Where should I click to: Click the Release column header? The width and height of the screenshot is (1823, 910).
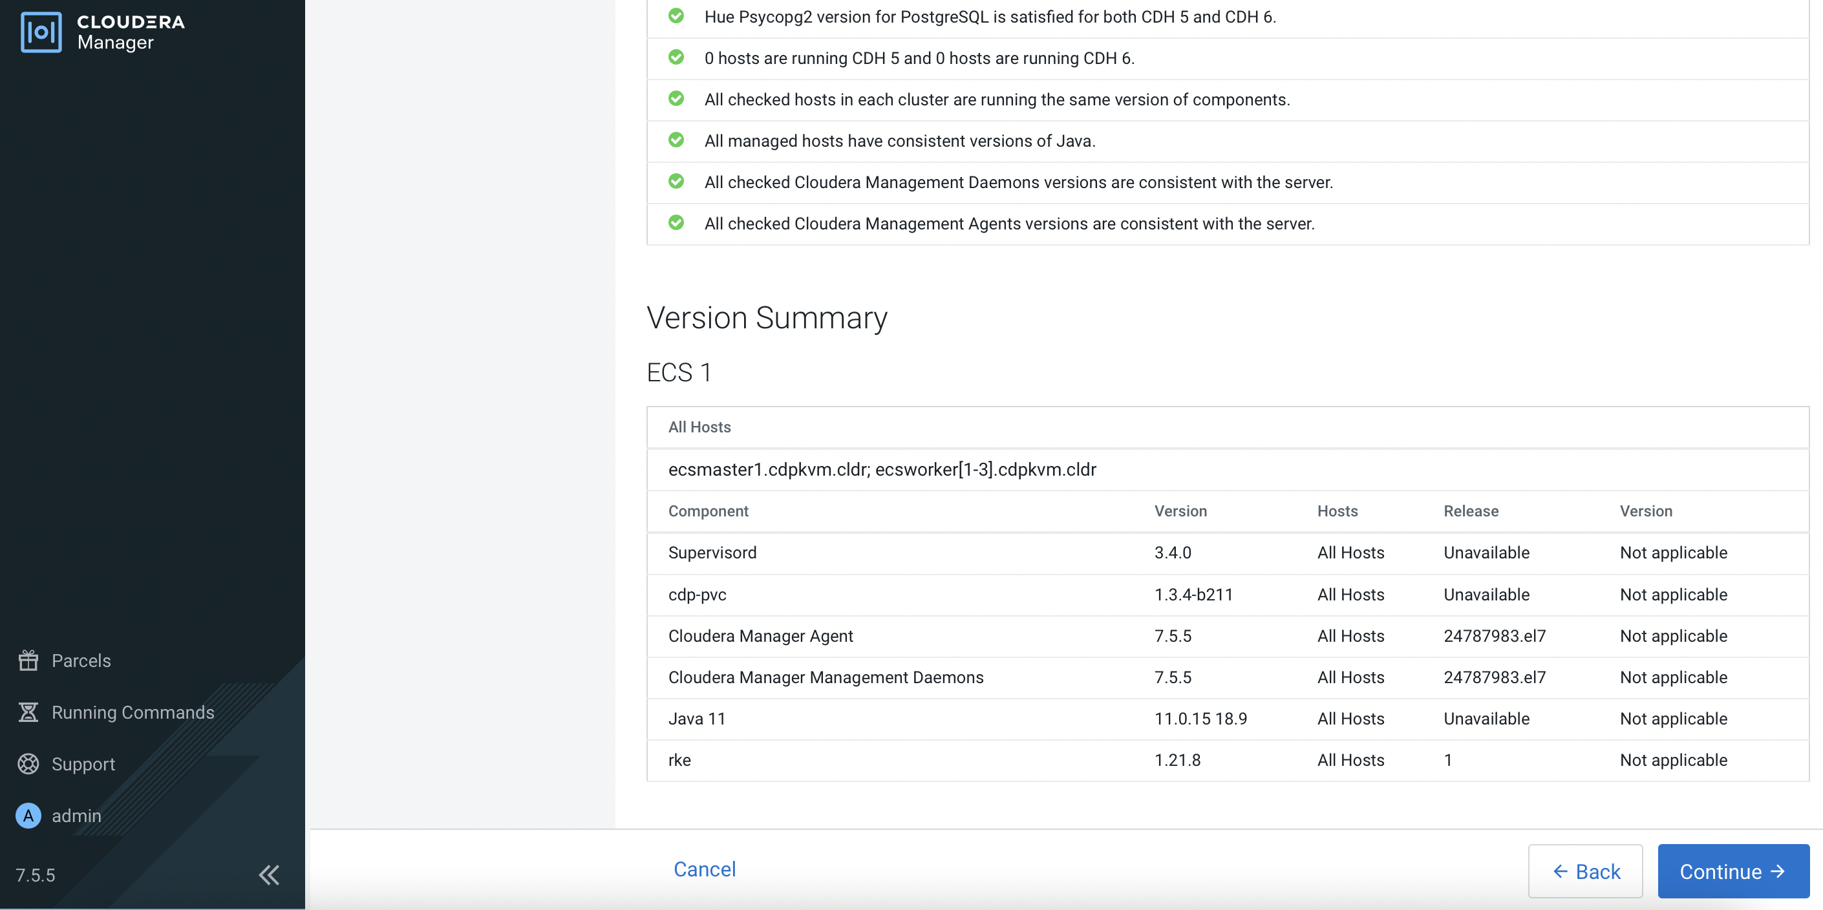pos(1471,511)
